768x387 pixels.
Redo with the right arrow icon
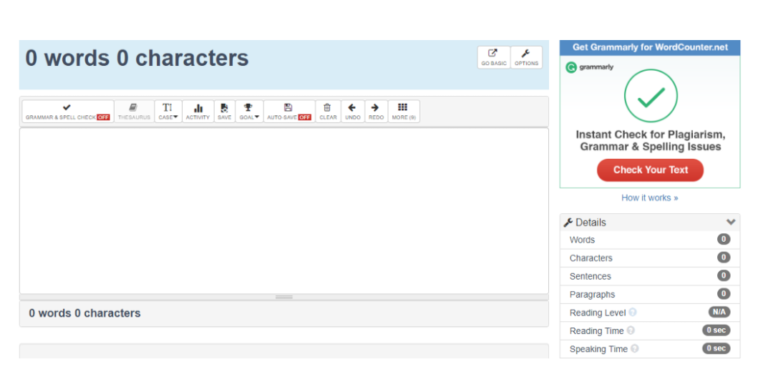point(376,108)
